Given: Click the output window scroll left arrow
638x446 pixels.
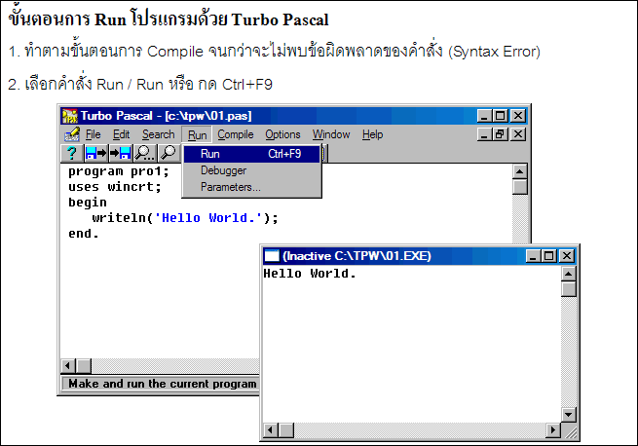Looking at the screenshot, I should [271, 430].
